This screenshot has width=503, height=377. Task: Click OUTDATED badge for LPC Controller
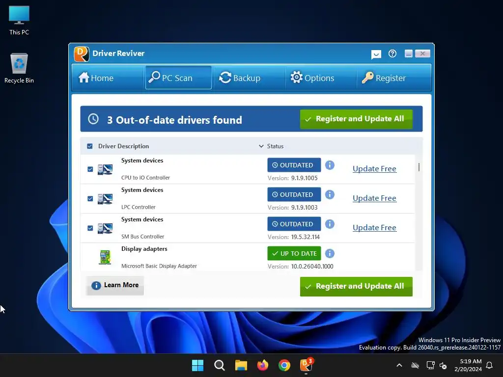[294, 194]
